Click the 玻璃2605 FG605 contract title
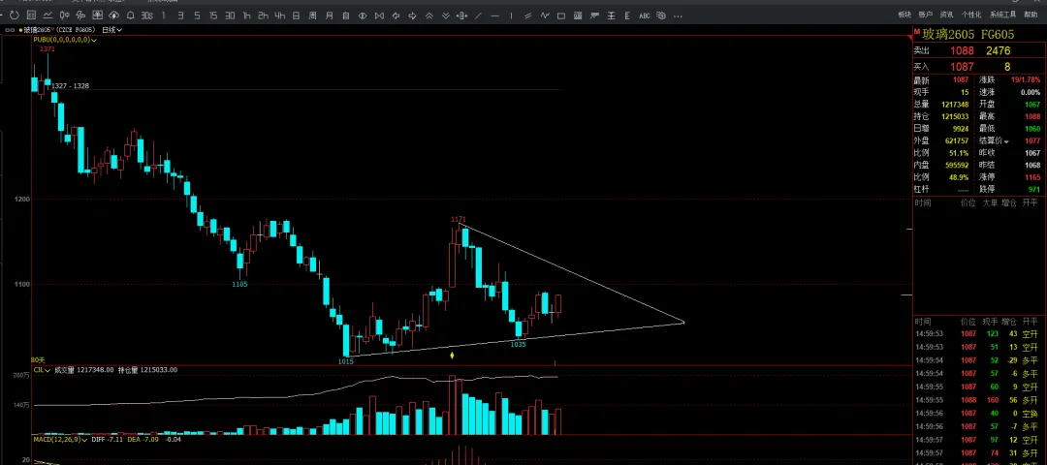 968,34
